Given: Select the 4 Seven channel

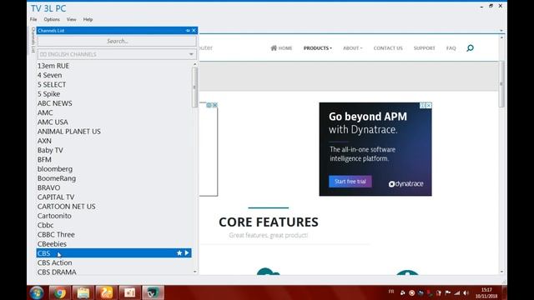Looking at the screenshot, I should [x=113, y=75].
